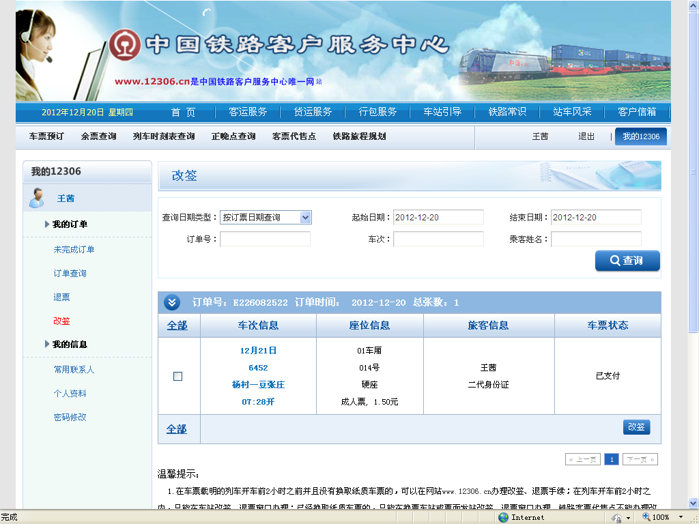Click the order number E226082522 text
This screenshot has width=699, height=524.
pyautogui.click(x=260, y=302)
